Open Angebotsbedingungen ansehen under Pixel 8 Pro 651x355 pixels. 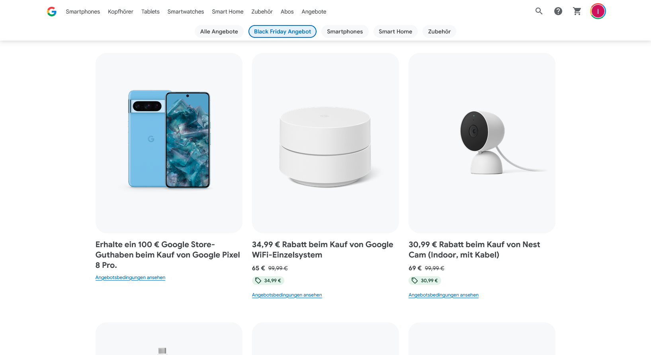130,277
